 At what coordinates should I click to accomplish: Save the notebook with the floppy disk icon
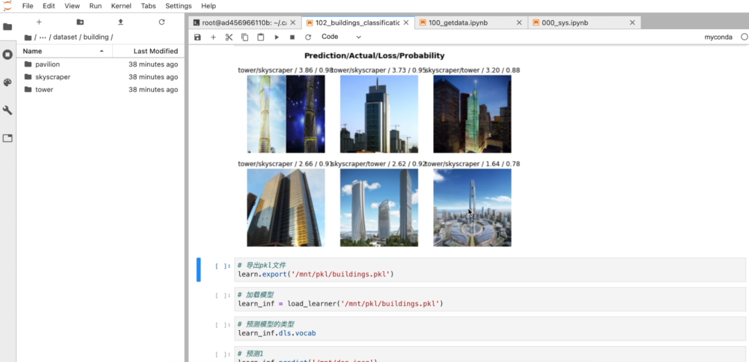(198, 37)
